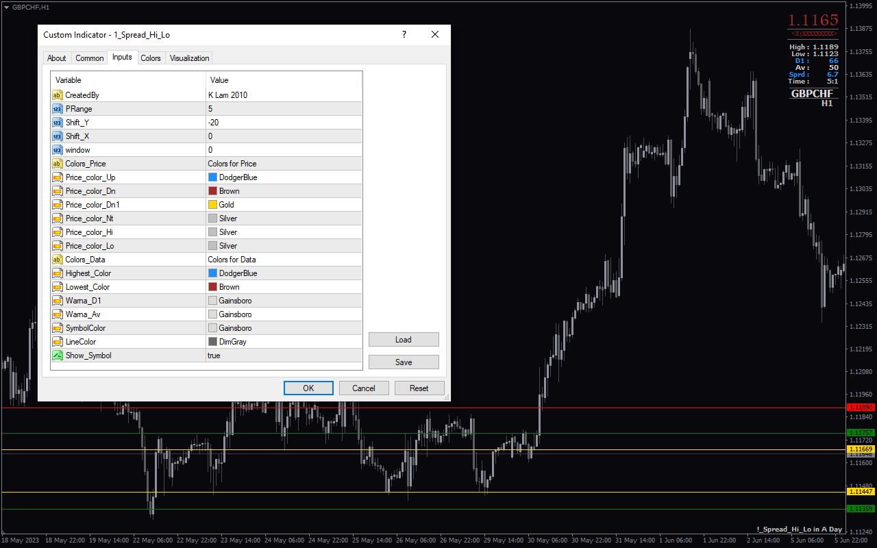Select the PRange value 5
Viewport: 877px width, 548px height.
click(x=284, y=109)
